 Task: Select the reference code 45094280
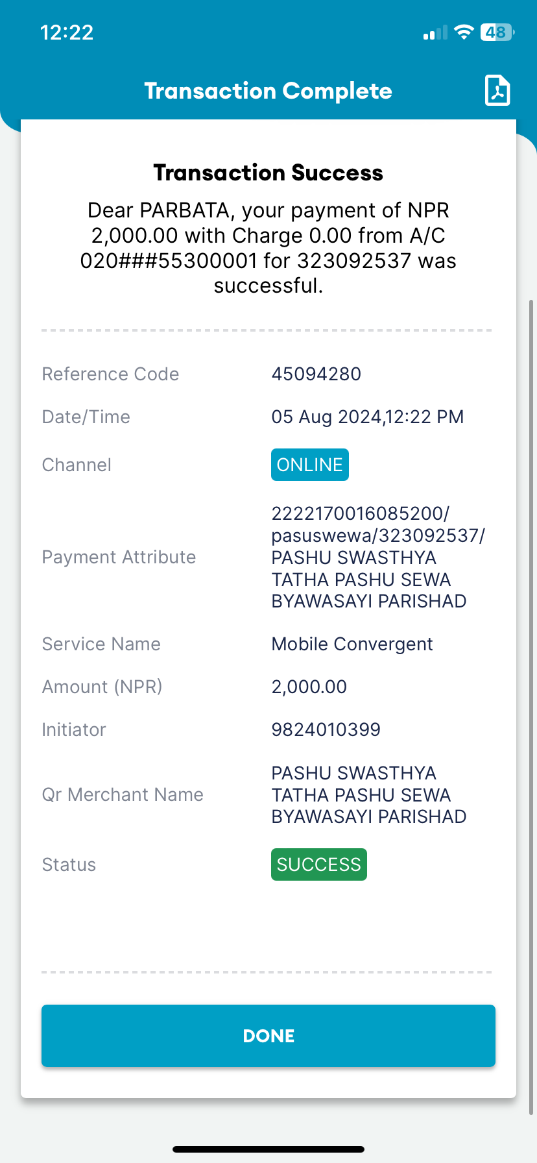click(x=316, y=374)
